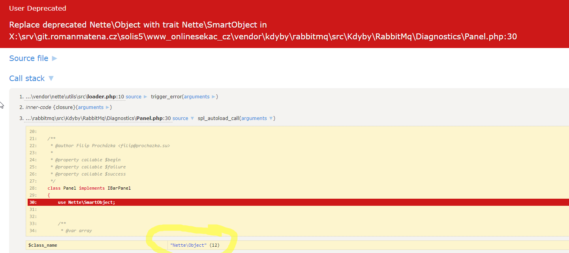Expand arguments of trigger_error call
This screenshot has width=569, height=253.
(x=200, y=97)
